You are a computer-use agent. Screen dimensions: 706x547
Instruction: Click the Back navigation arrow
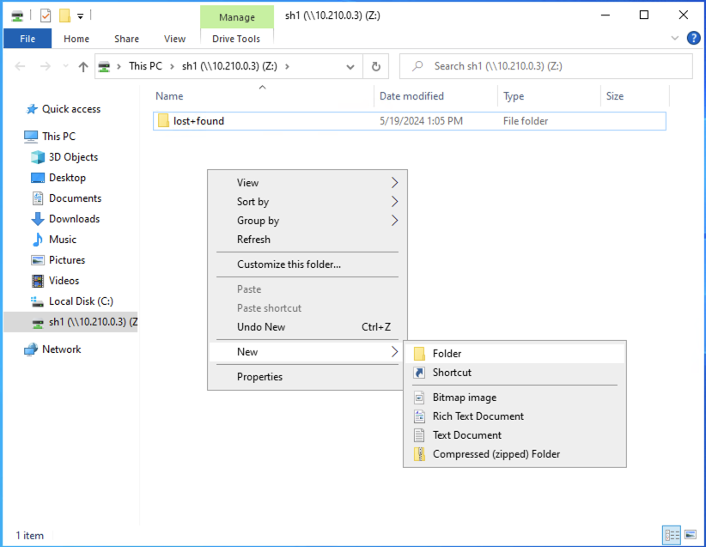tap(21, 66)
